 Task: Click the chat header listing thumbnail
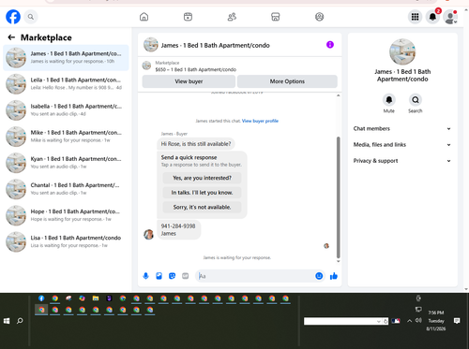151,45
